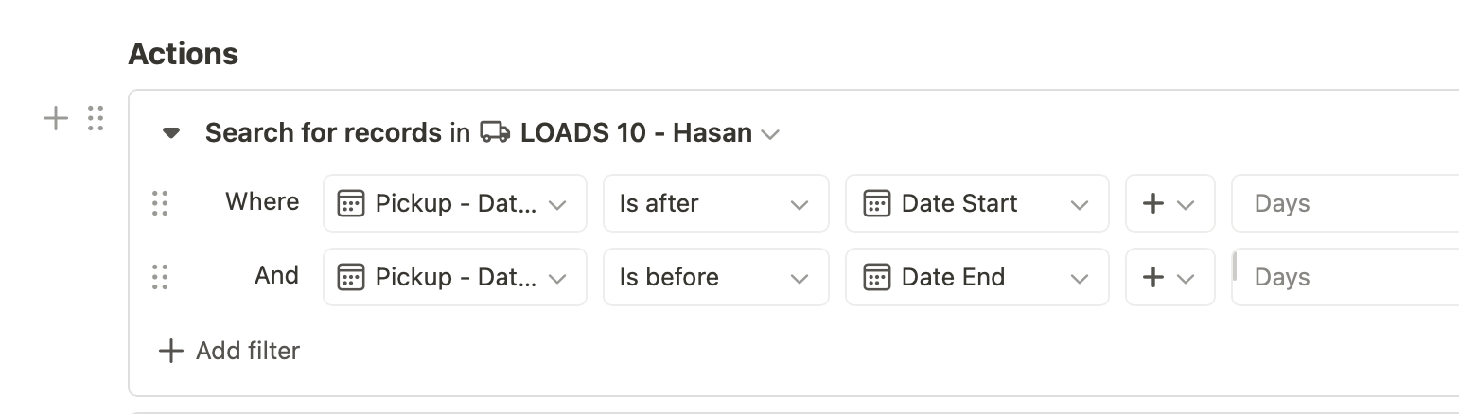Click the Days input in the Where row
1459x414 pixels.
(x=1344, y=203)
